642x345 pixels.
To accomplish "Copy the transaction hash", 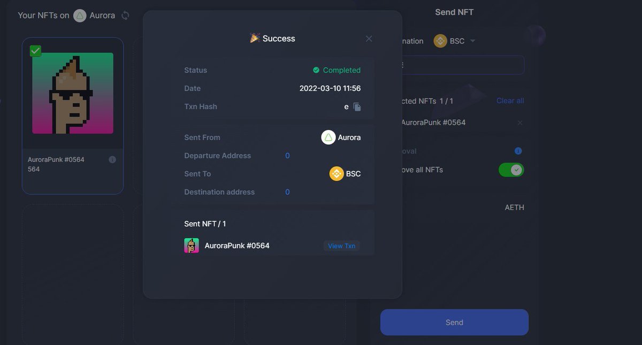I will coord(357,106).
